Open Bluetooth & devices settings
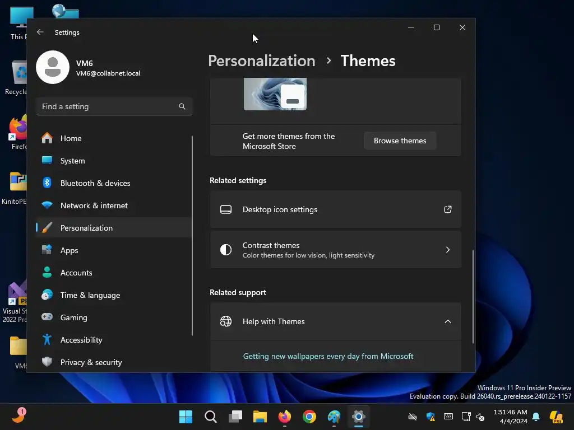The height and width of the screenshot is (430, 574). coord(113,183)
